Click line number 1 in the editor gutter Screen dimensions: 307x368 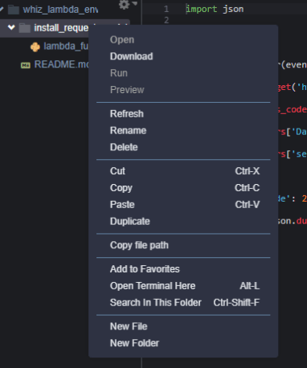coord(166,9)
